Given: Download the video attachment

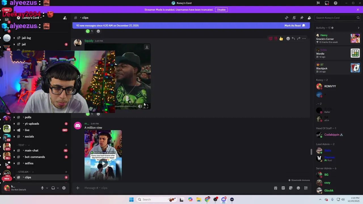Looking at the screenshot, I should tap(147, 47).
